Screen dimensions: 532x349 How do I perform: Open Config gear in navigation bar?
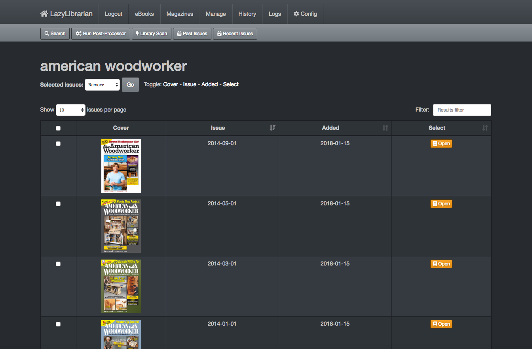[x=305, y=14]
